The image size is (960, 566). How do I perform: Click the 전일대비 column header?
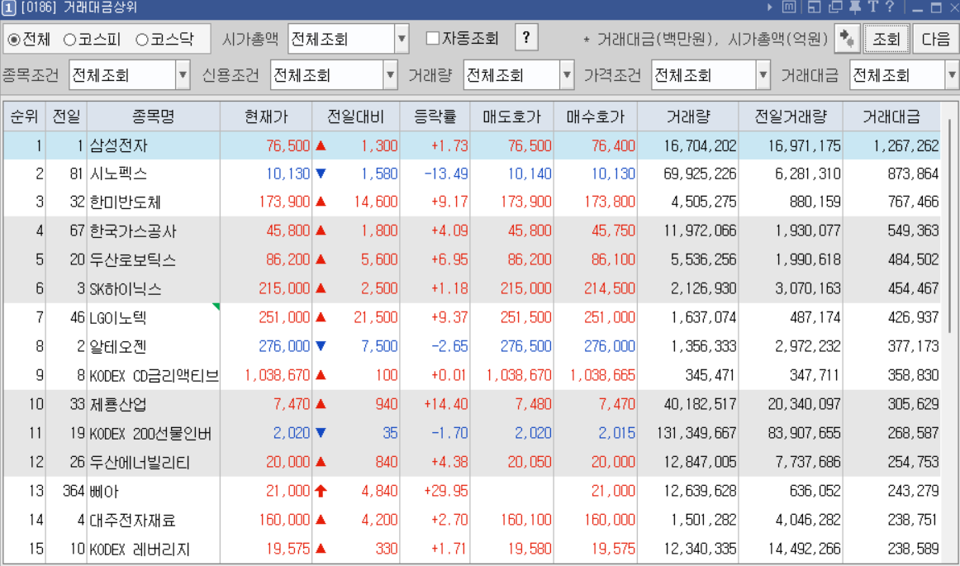click(356, 117)
